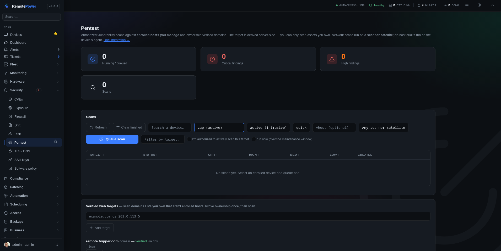Tick the authorized to actively scan checkbox
Image resolution: width=501 pixels, height=251 pixels.
point(189,139)
